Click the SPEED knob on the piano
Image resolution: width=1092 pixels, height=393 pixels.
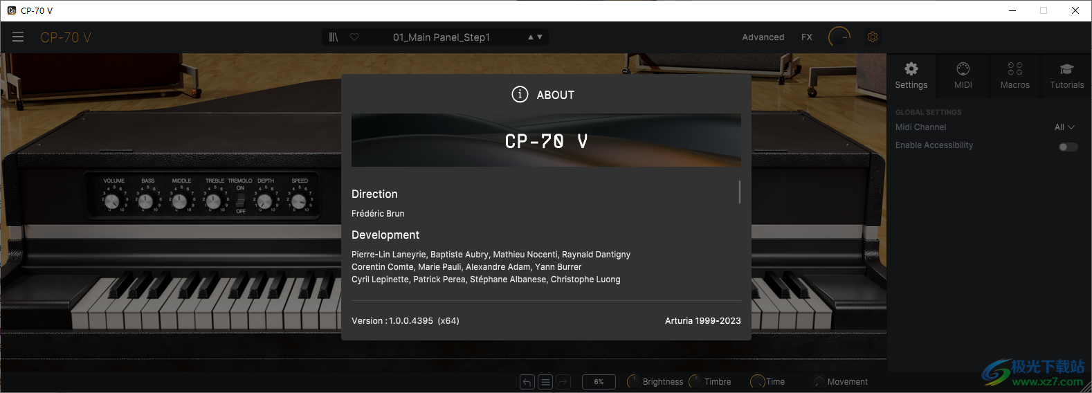(x=298, y=201)
